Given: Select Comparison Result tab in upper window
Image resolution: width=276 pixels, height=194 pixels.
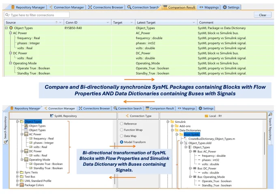Looking at the screenshot, I should pos(179,7).
